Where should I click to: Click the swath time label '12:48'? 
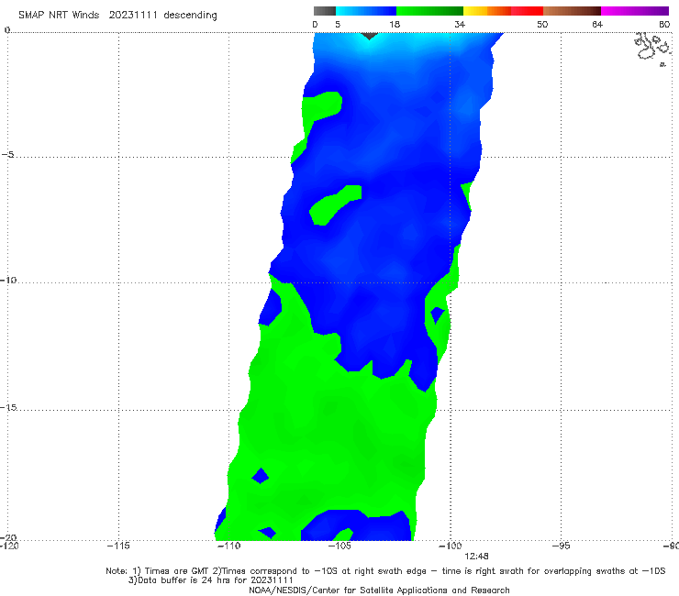(x=476, y=557)
